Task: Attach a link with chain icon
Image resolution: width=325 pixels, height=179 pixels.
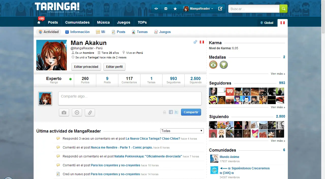Action: point(90,112)
